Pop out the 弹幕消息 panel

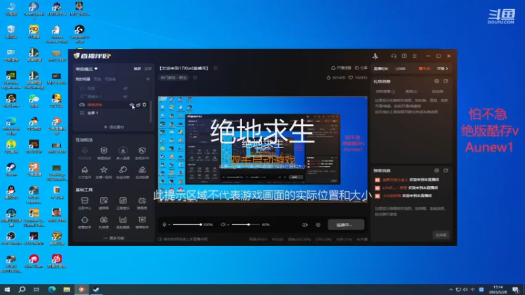[x=446, y=170]
